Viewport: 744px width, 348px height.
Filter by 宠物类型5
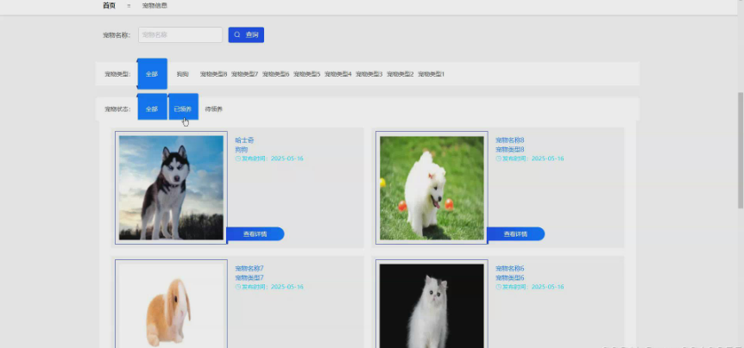pos(307,74)
